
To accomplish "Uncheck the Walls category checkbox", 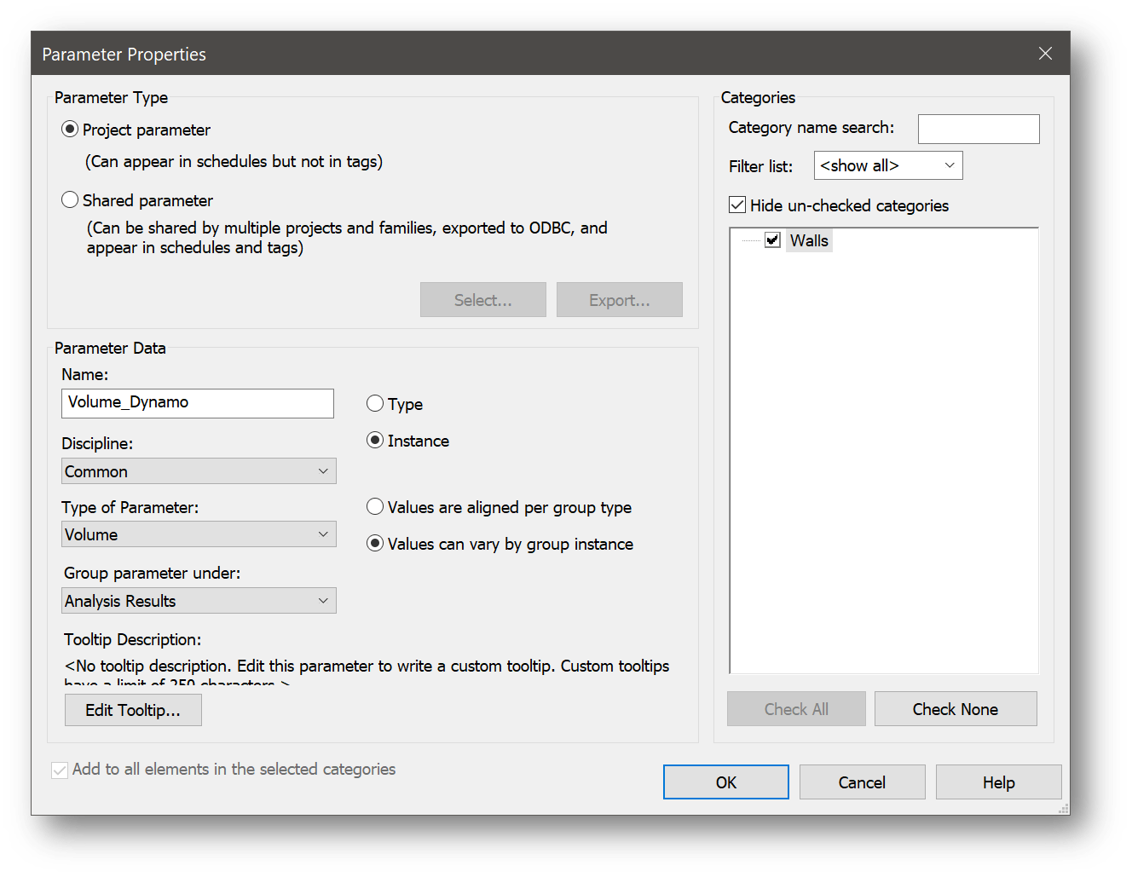I will pyautogui.click(x=773, y=240).
